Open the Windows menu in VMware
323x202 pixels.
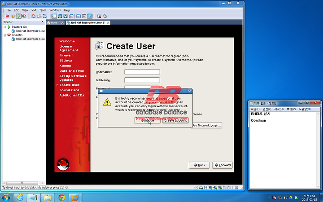click(x=55, y=10)
